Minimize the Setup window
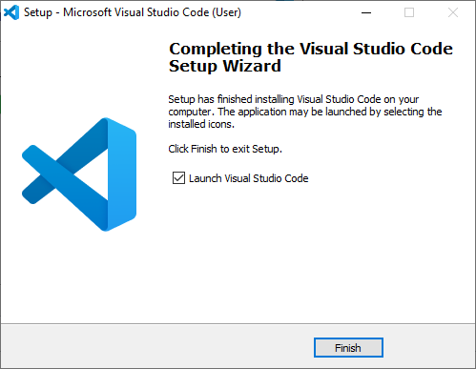Viewport: 476px width, 369px height. tap(366, 12)
